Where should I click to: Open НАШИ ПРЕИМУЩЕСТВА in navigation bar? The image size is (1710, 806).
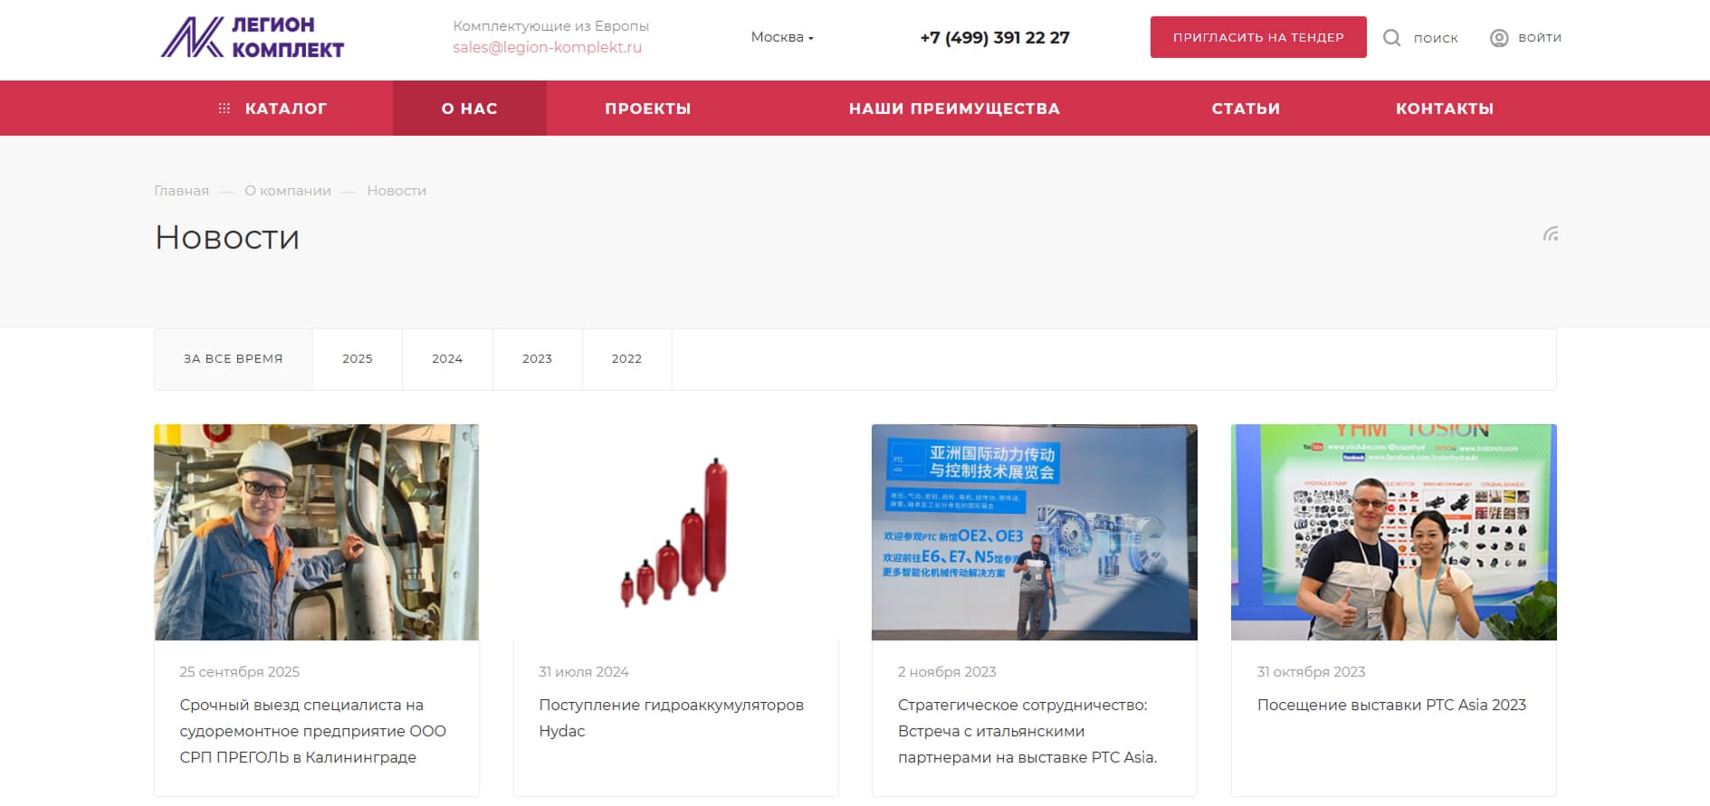(954, 109)
